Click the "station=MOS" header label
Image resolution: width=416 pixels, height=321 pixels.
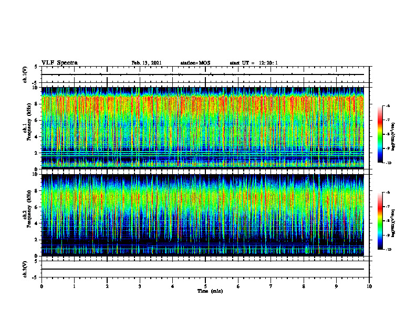click(x=195, y=63)
